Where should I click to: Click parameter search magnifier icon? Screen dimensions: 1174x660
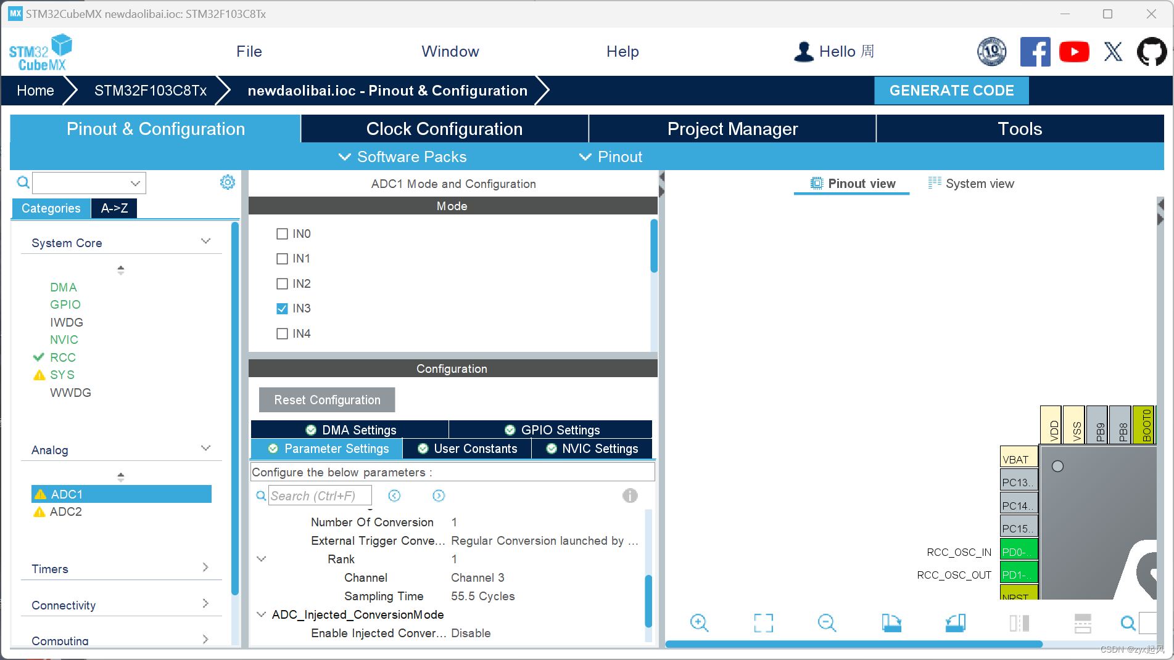point(261,496)
